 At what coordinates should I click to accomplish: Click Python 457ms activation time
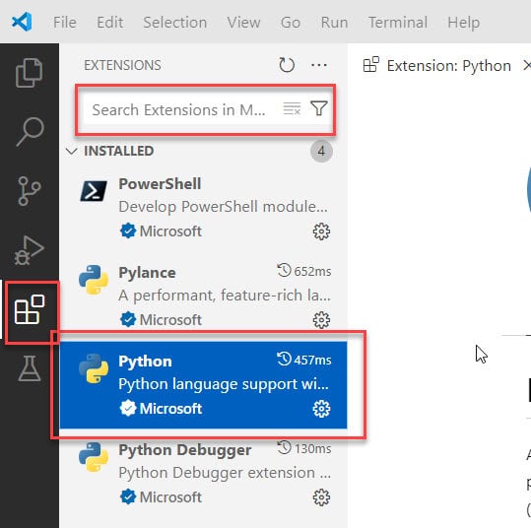pyautogui.click(x=304, y=360)
